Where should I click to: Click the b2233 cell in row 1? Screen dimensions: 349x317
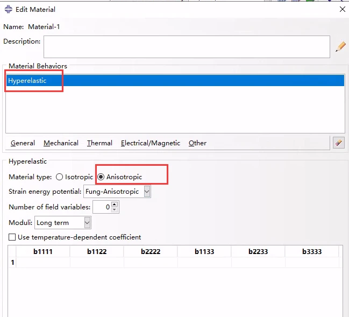pyautogui.click(x=258, y=263)
